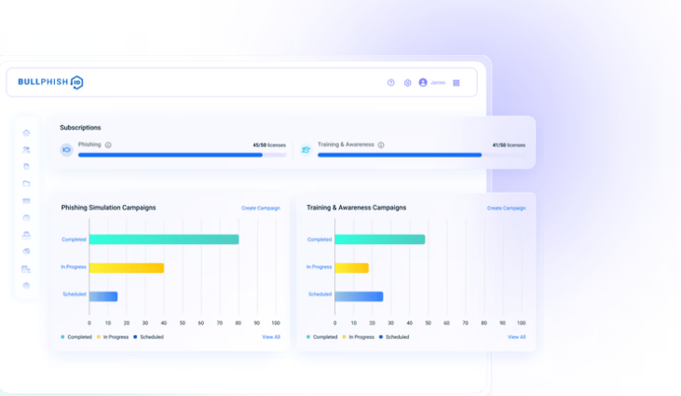Open settings via the hexagon gear icon

[407, 83]
